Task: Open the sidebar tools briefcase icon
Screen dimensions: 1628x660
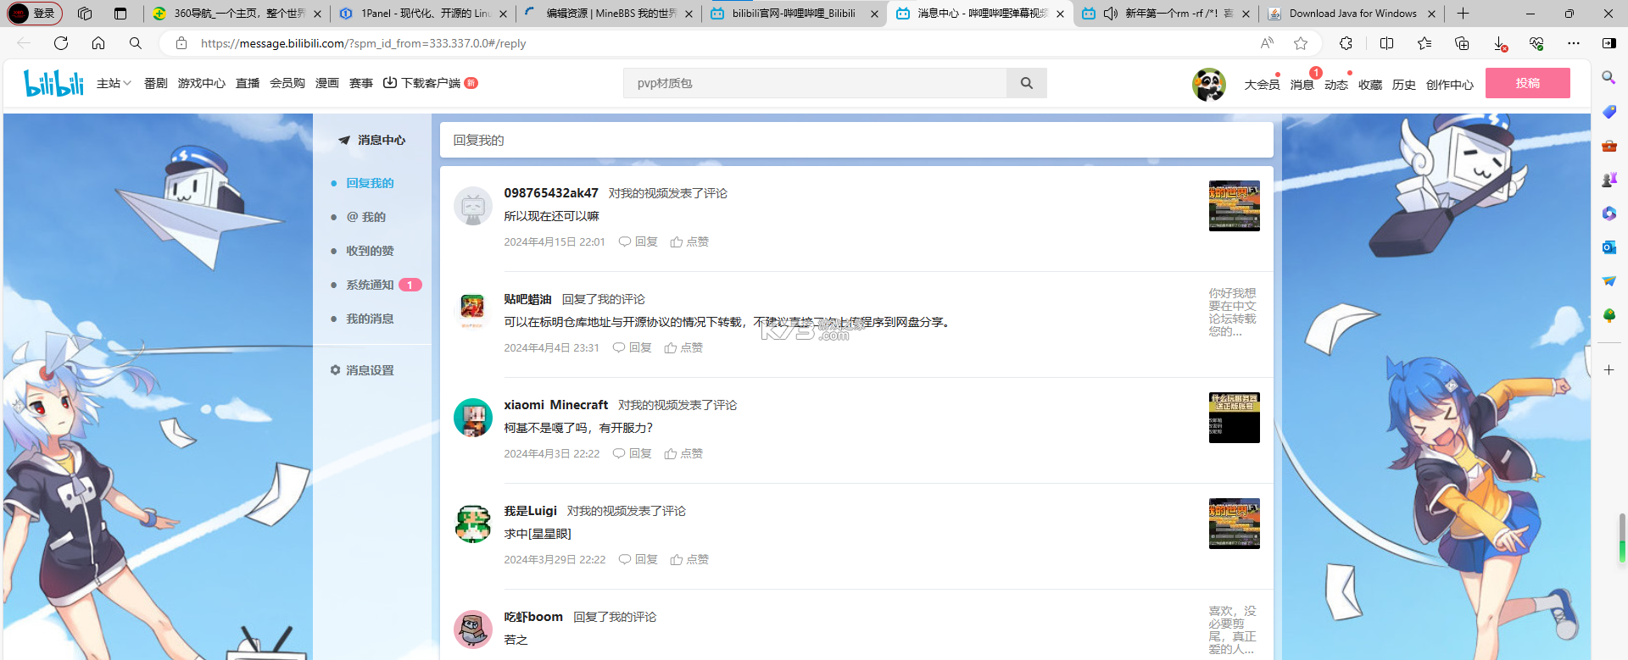Action: pos(1608,146)
